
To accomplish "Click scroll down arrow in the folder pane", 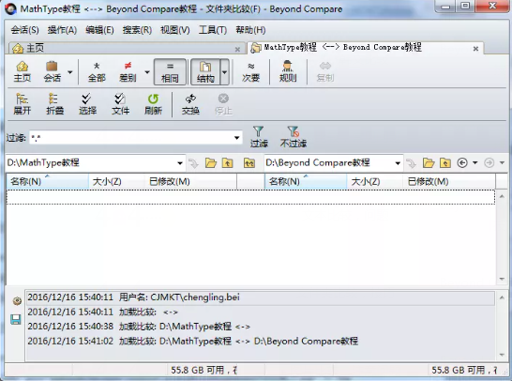I will 502,279.
